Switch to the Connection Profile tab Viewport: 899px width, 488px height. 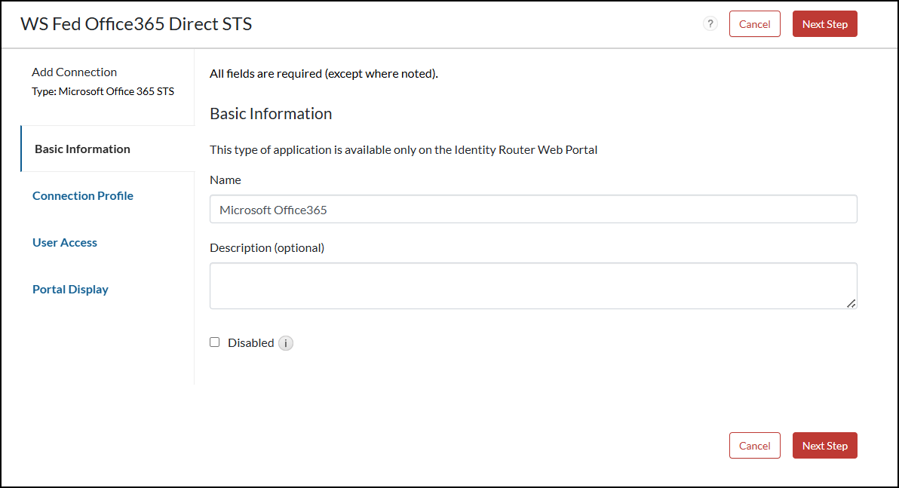click(83, 196)
